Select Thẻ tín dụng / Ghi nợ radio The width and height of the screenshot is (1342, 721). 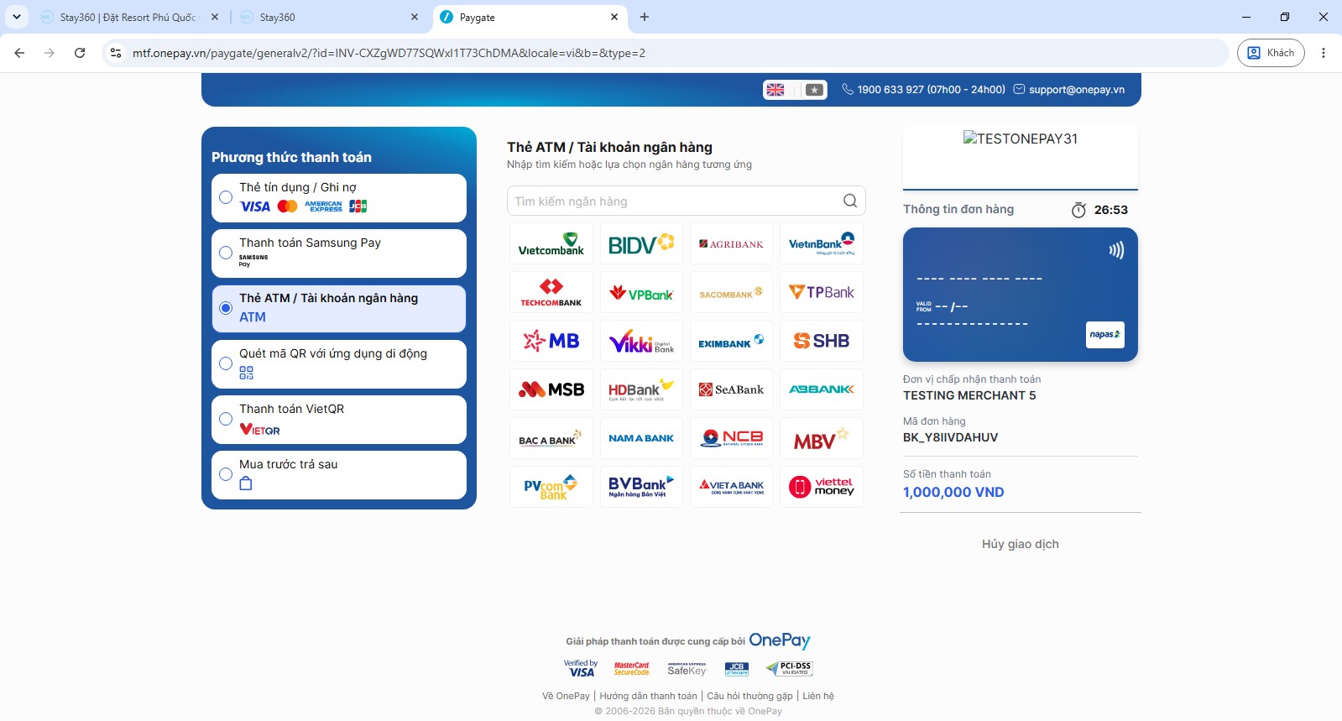(226, 197)
